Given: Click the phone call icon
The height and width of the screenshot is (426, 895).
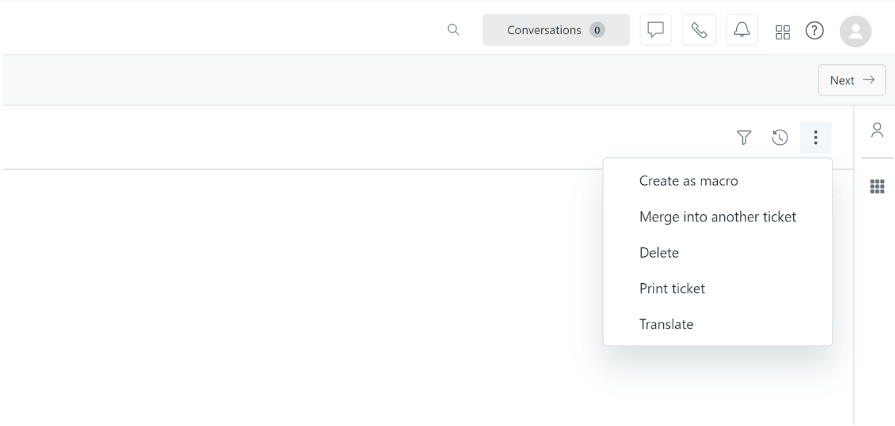Looking at the screenshot, I should tap(699, 30).
